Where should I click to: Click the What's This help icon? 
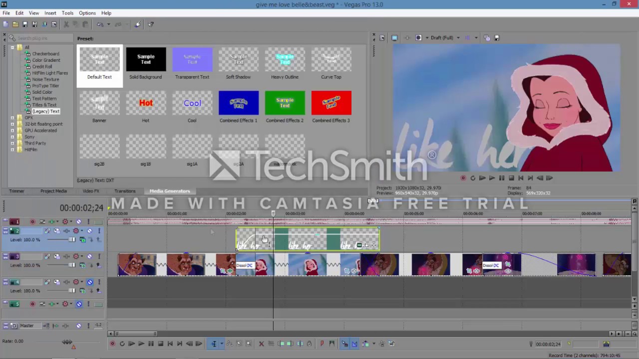pos(151,24)
